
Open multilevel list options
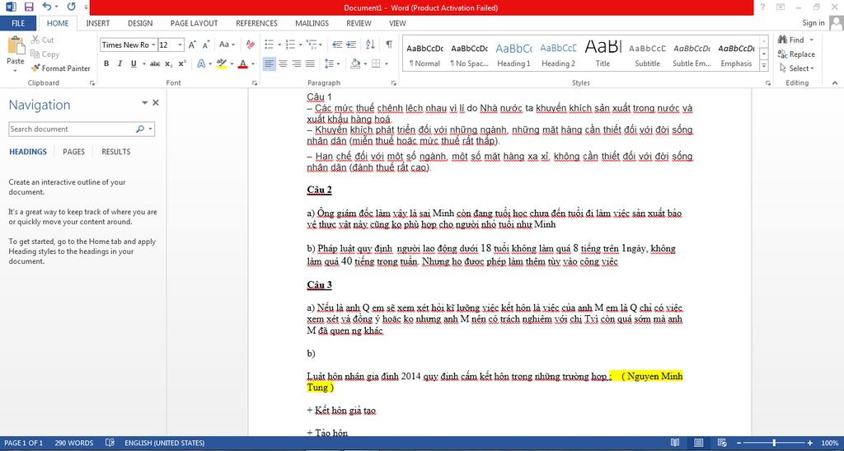[x=314, y=45]
